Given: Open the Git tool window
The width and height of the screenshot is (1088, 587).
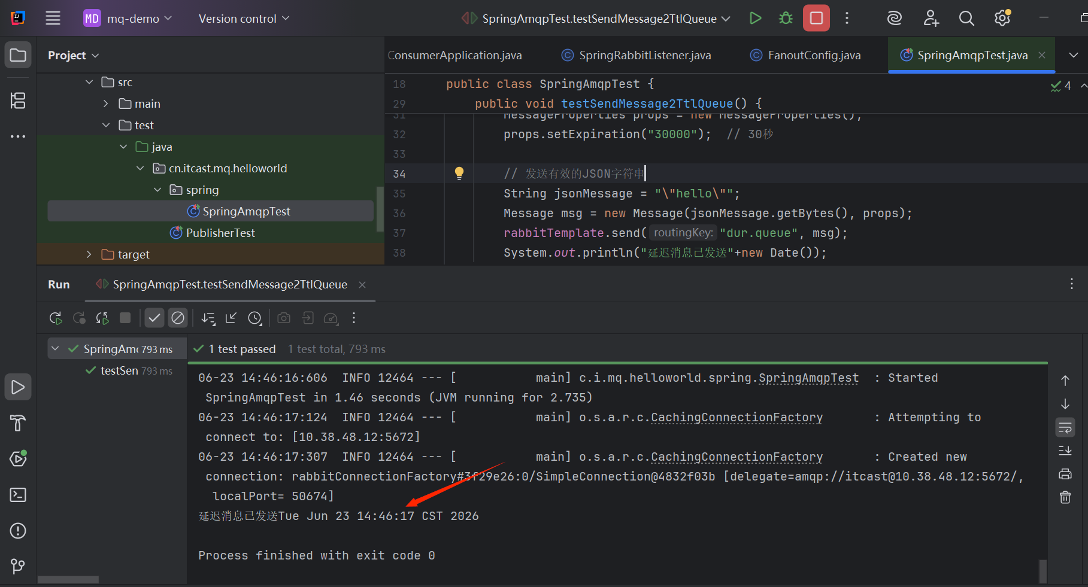Looking at the screenshot, I should click(x=18, y=566).
